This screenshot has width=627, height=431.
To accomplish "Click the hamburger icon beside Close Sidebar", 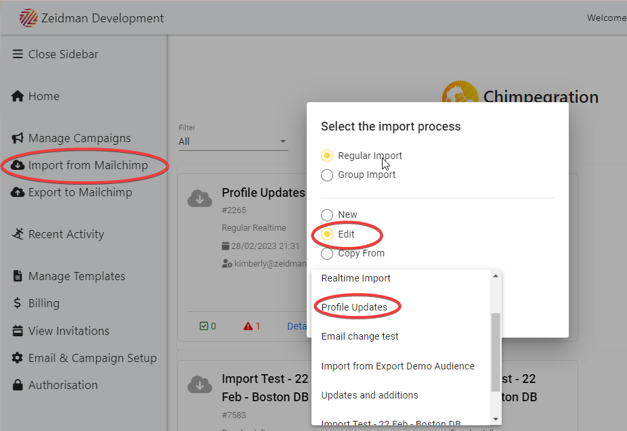I will point(18,54).
